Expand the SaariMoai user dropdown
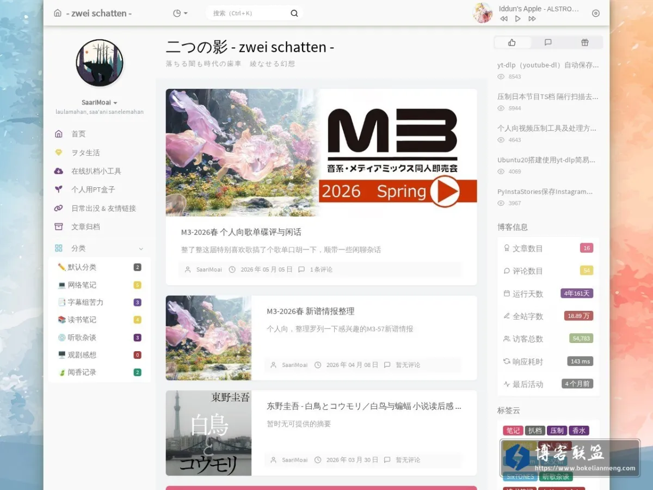The width and height of the screenshot is (653, 490). [x=100, y=102]
